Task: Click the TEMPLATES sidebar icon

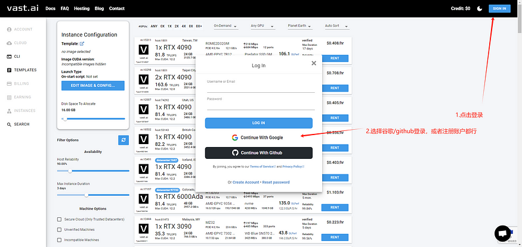Action: [9, 70]
